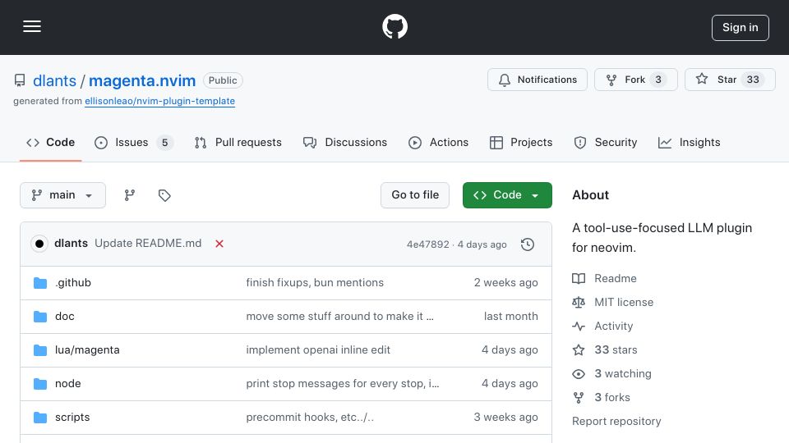789x443 pixels.
Task: Open the doc folder
Action: point(64,317)
